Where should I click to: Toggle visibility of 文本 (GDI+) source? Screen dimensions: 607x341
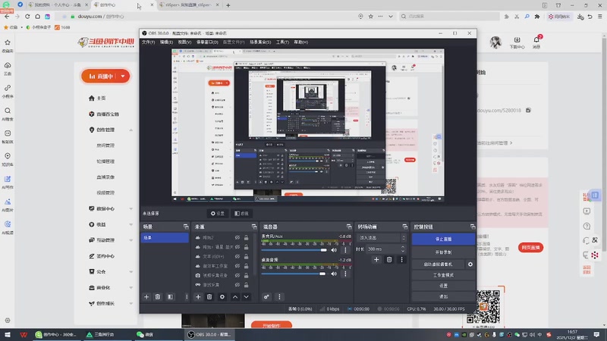coord(237,257)
